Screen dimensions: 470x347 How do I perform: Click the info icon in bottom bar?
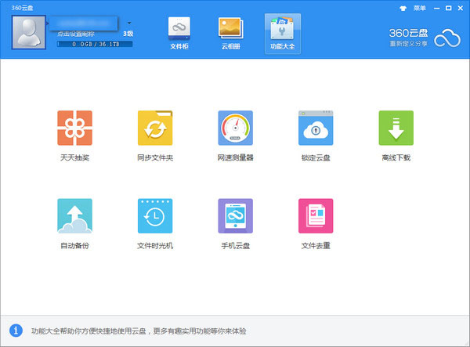[x=15, y=331]
